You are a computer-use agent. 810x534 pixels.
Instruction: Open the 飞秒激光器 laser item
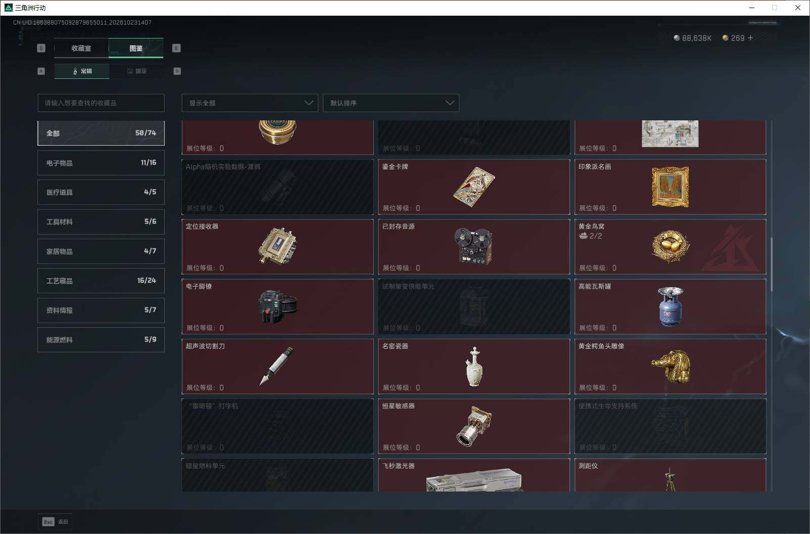pyautogui.click(x=474, y=475)
